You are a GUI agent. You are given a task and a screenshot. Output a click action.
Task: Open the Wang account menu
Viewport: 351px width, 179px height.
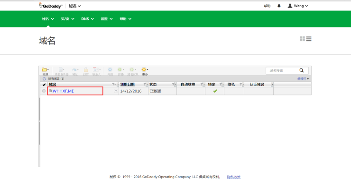point(298,6)
